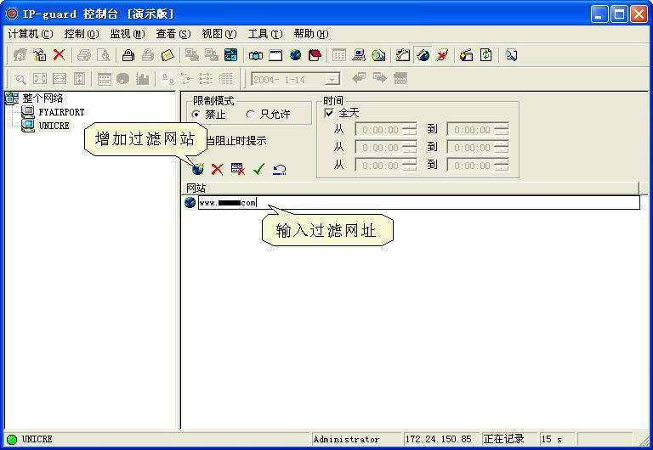Click the first row start time spinner
The height and width of the screenshot is (450, 653).
point(409,130)
